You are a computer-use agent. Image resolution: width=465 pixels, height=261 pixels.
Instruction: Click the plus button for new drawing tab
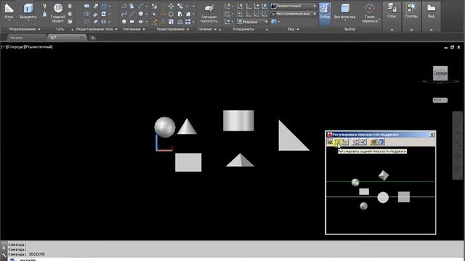(92, 38)
